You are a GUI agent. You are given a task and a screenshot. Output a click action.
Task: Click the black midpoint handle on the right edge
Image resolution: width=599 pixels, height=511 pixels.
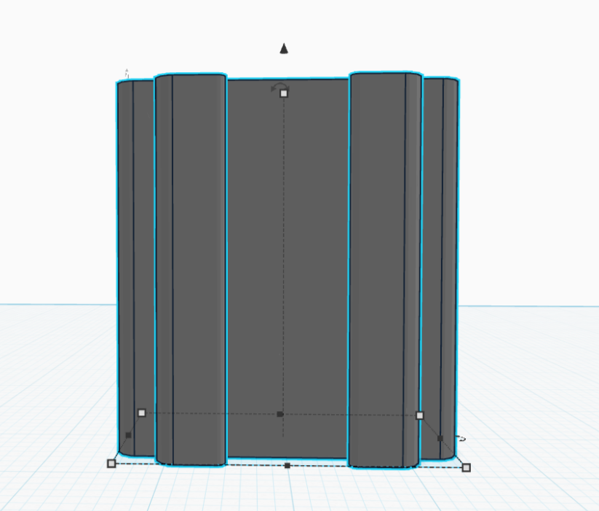[x=440, y=438]
